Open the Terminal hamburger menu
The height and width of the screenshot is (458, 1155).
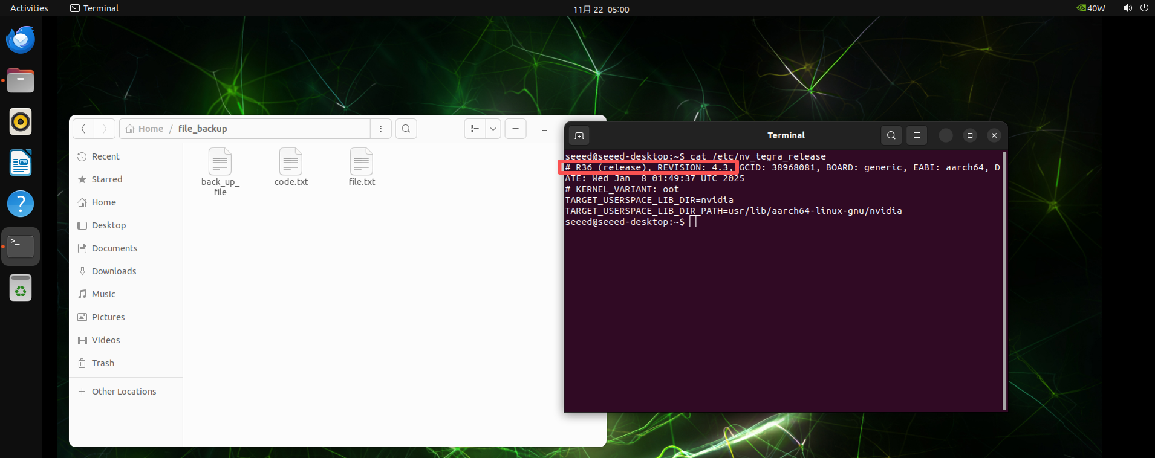917,135
